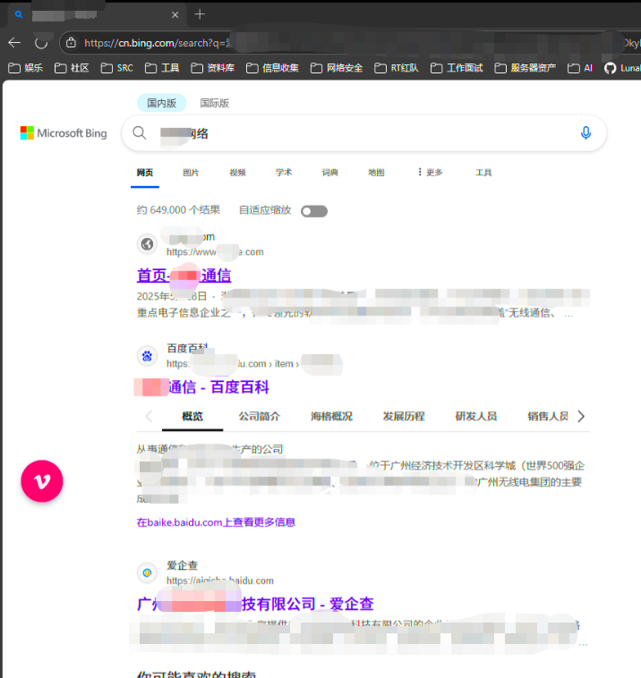Select the 公司简介 section tab
Viewport: 641px width, 678px height.
[x=260, y=417]
